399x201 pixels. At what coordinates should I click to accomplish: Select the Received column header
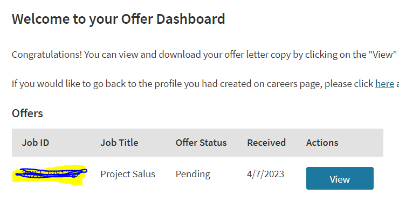266,143
